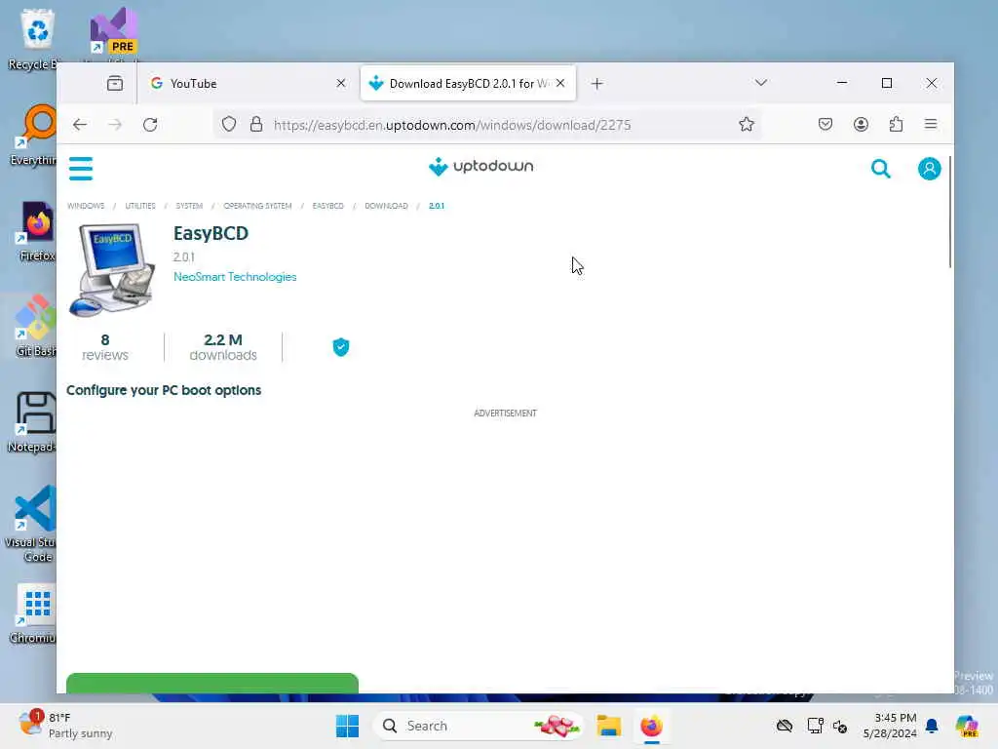Click the 2.2 M downloads stat
Image resolution: width=998 pixels, height=749 pixels.
click(223, 347)
